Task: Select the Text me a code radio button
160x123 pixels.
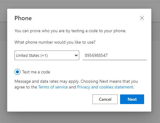Action: 17,72
